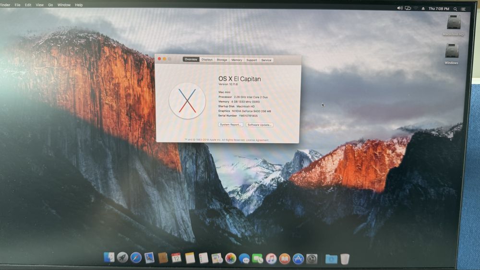Open Mail stamp icon in Dock
Image resolution: width=480 pixels, height=270 pixels.
[x=149, y=258]
